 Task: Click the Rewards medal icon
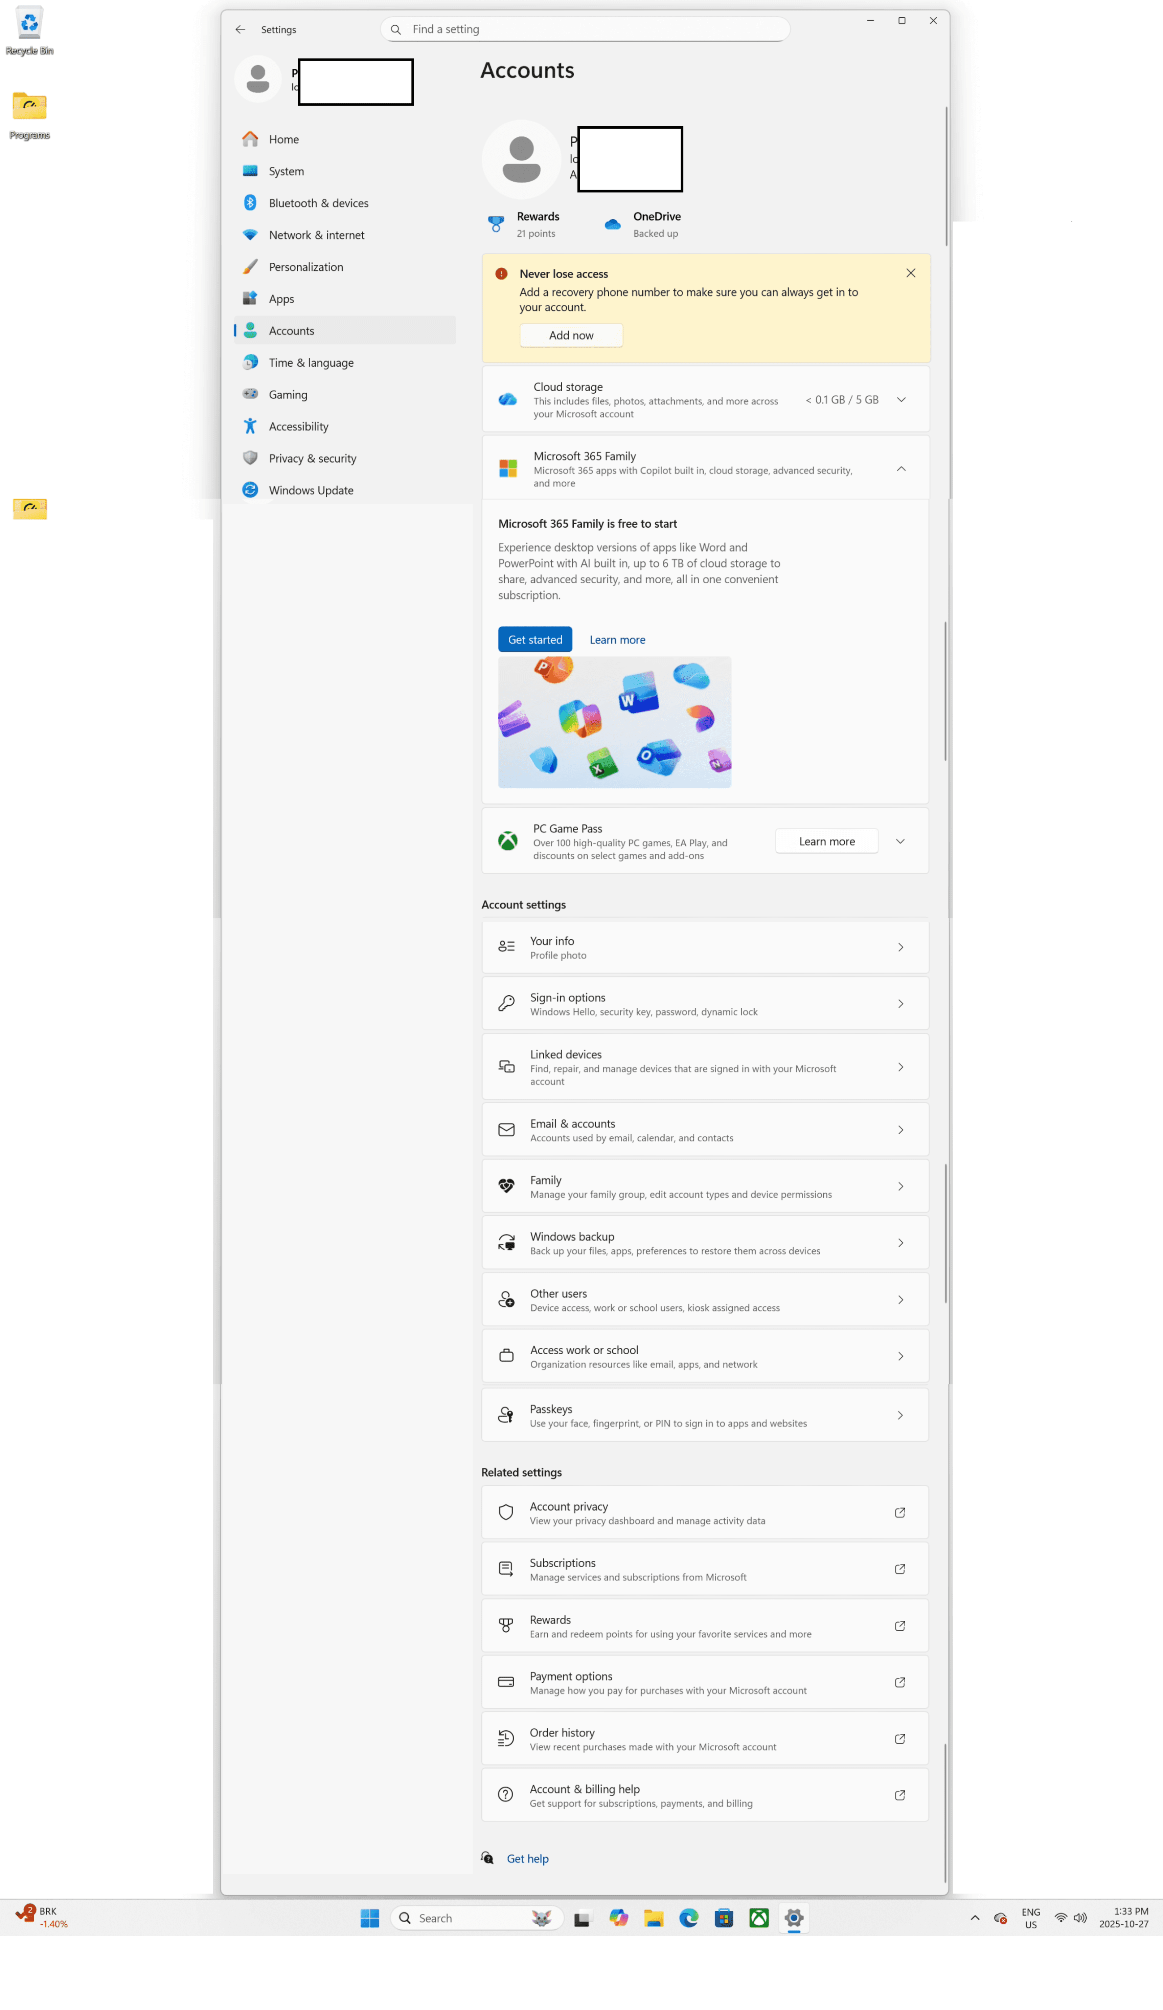(x=496, y=224)
